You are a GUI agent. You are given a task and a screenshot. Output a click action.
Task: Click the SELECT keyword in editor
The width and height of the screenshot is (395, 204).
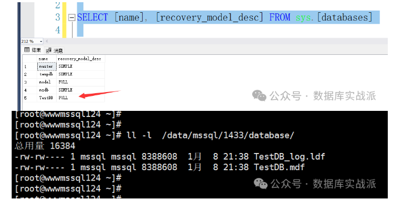(92, 17)
